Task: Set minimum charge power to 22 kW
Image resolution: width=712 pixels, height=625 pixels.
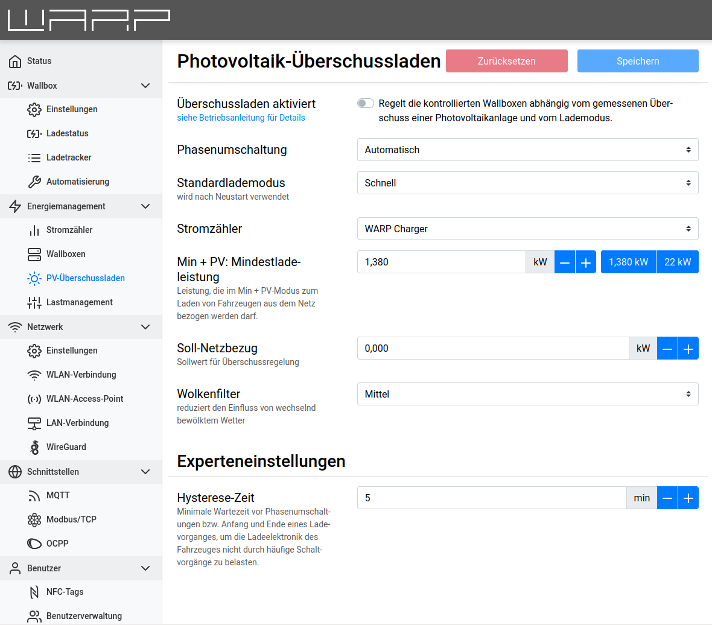Action: coord(677,262)
